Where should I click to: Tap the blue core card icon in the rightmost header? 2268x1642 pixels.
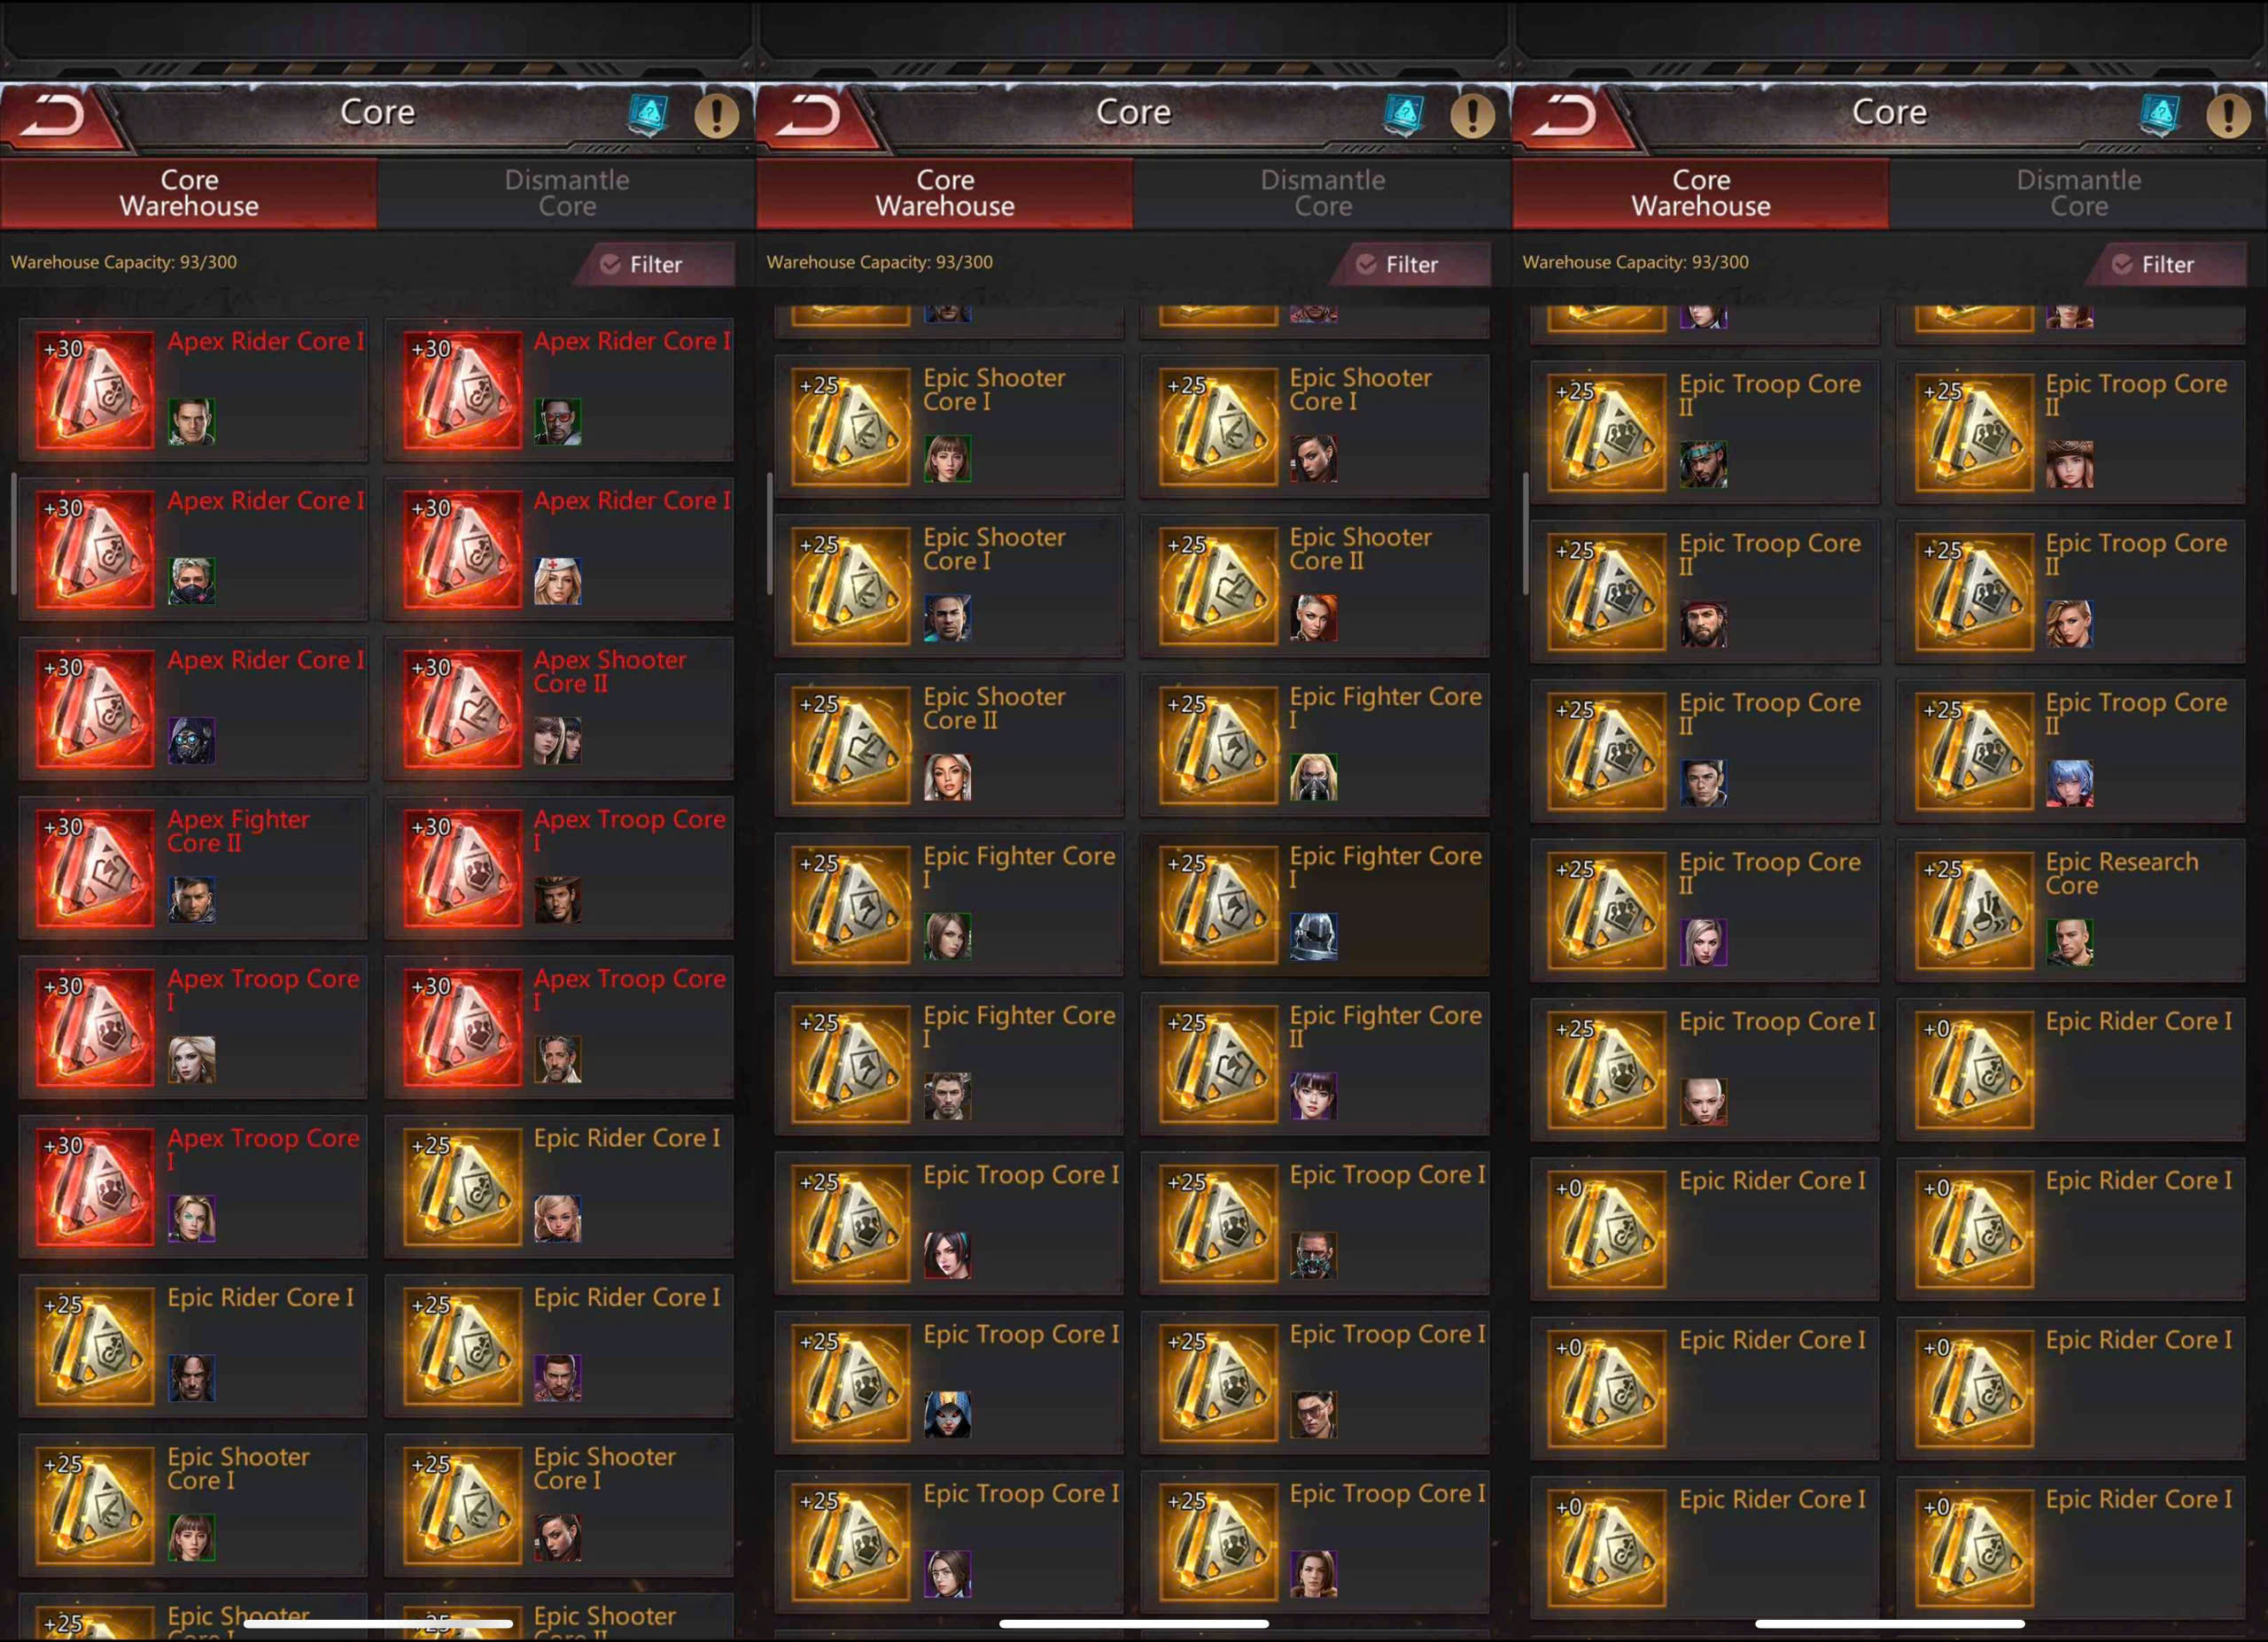[x=2160, y=114]
